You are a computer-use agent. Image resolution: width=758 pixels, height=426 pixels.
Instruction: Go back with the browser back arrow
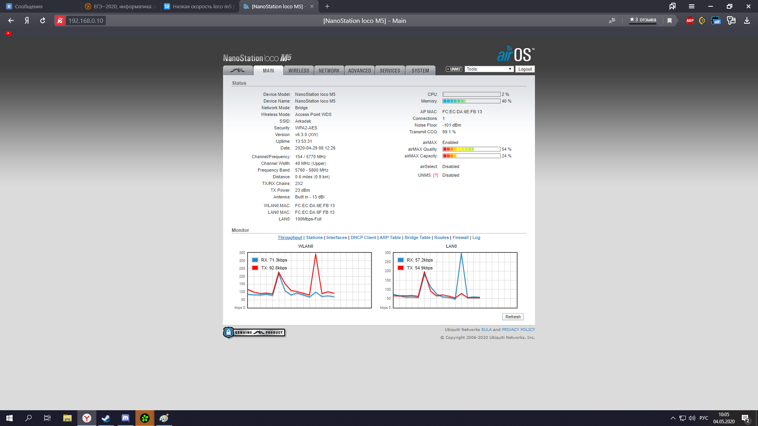(x=11, y=21)
